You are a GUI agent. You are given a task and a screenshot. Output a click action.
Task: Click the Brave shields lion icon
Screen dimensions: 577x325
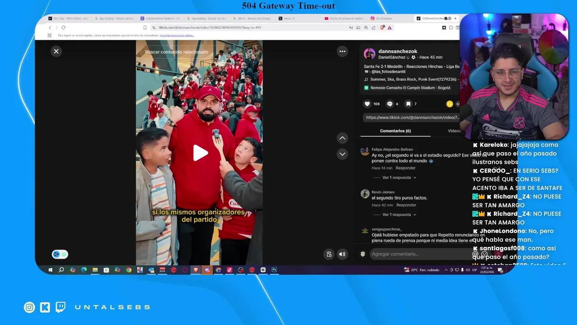coord(382,28)
